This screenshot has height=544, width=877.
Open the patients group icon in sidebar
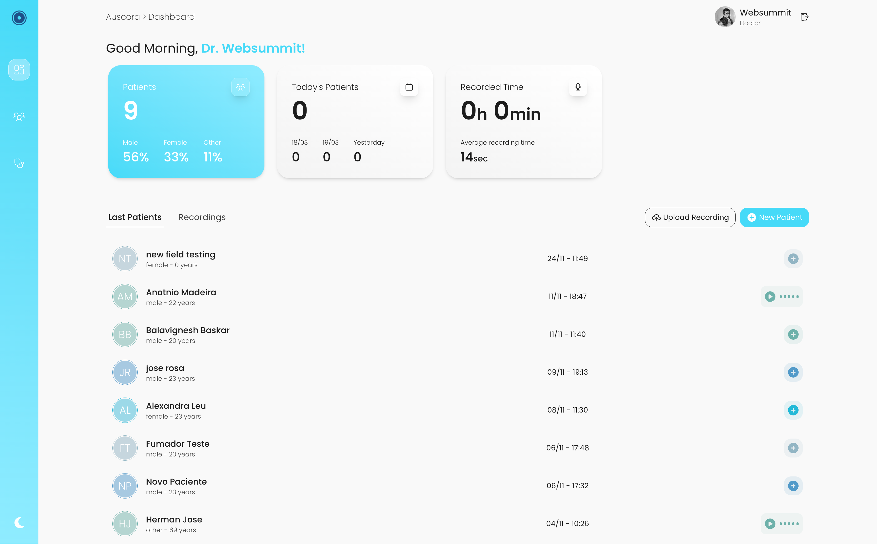(x=19, y=116)
